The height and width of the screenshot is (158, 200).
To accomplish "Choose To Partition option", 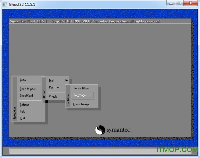I will tap(81, 89).
